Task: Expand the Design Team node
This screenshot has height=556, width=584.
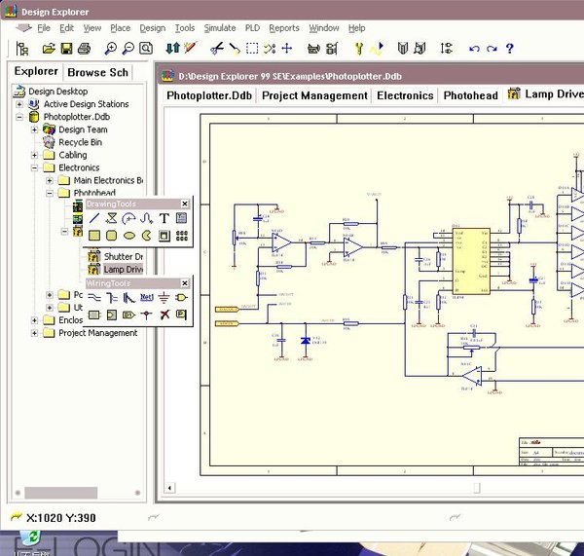Action: point(35,130)
